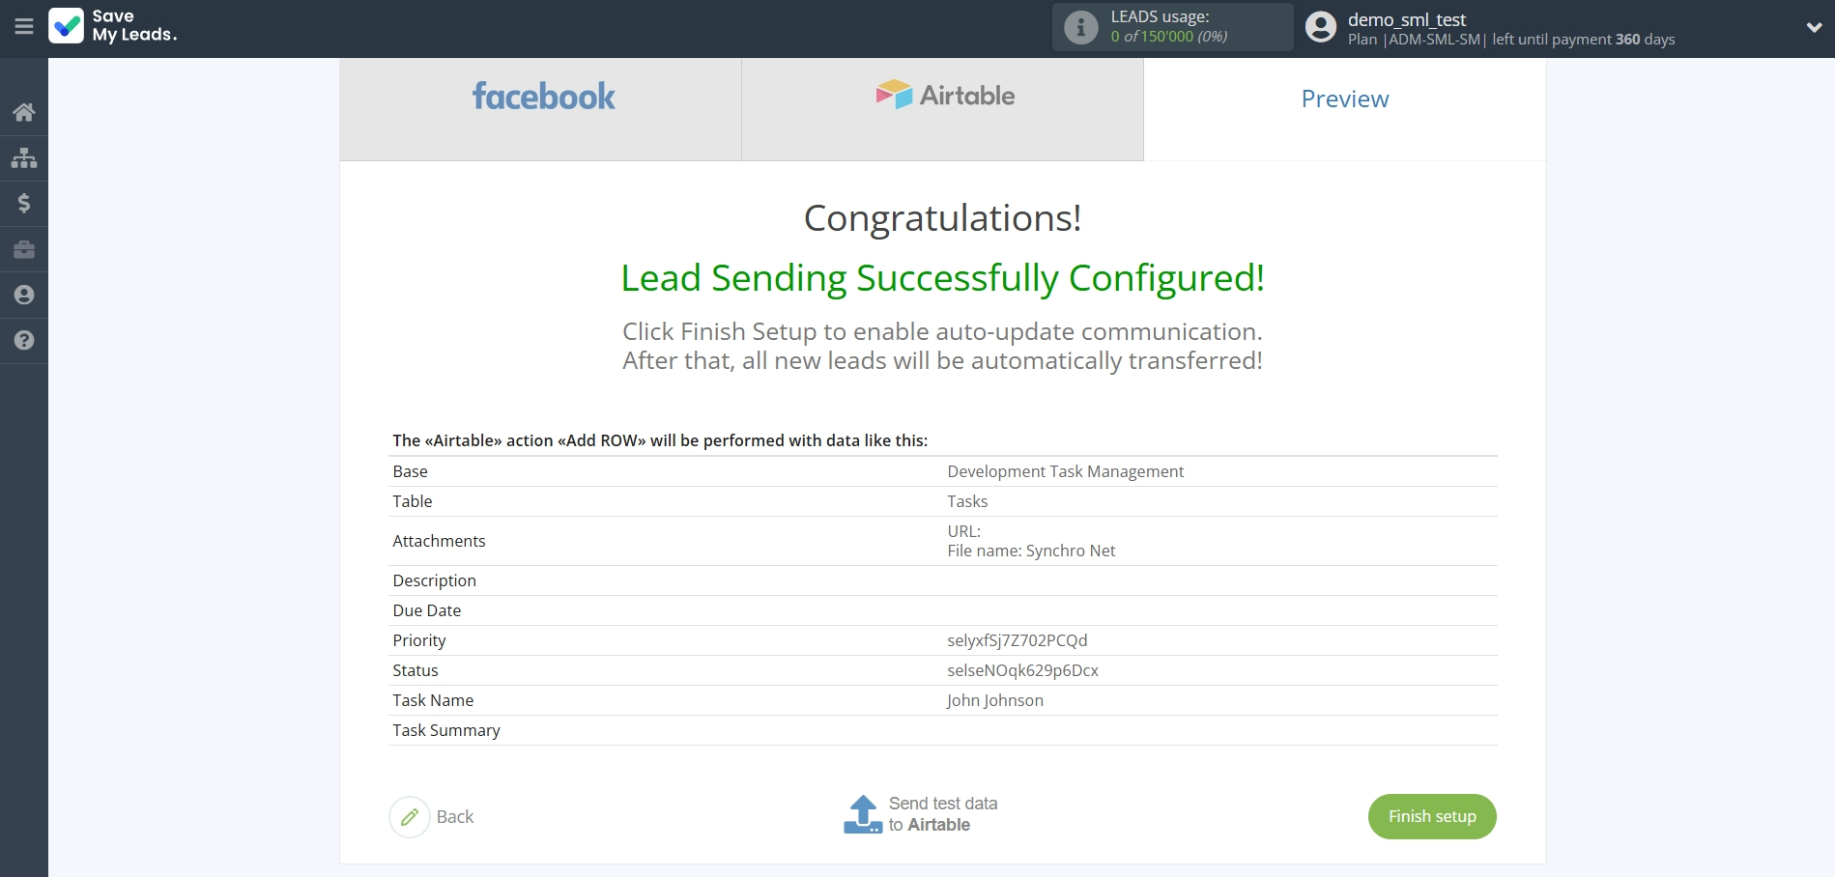Screen dimensions: 1835x877
Task: Click the Task Name value John Johnson
Action: click(x=994, y=700)
